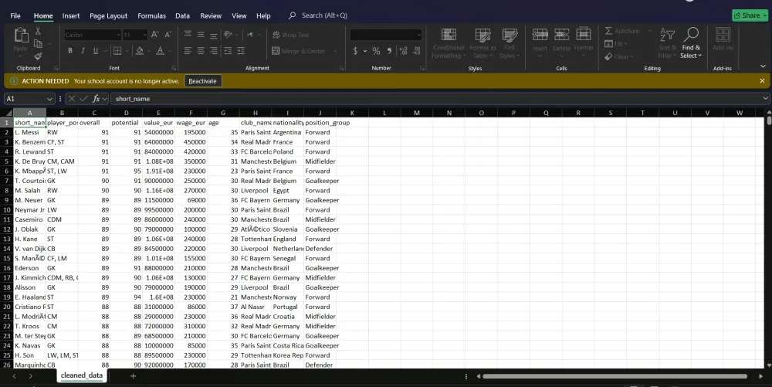Apply the Font Color letter A

pos(160,51)
